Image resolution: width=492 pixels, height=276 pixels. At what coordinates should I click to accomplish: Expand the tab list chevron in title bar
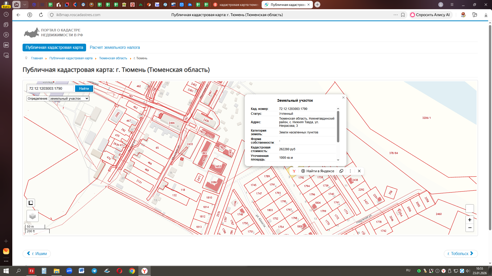coord(25,5)
